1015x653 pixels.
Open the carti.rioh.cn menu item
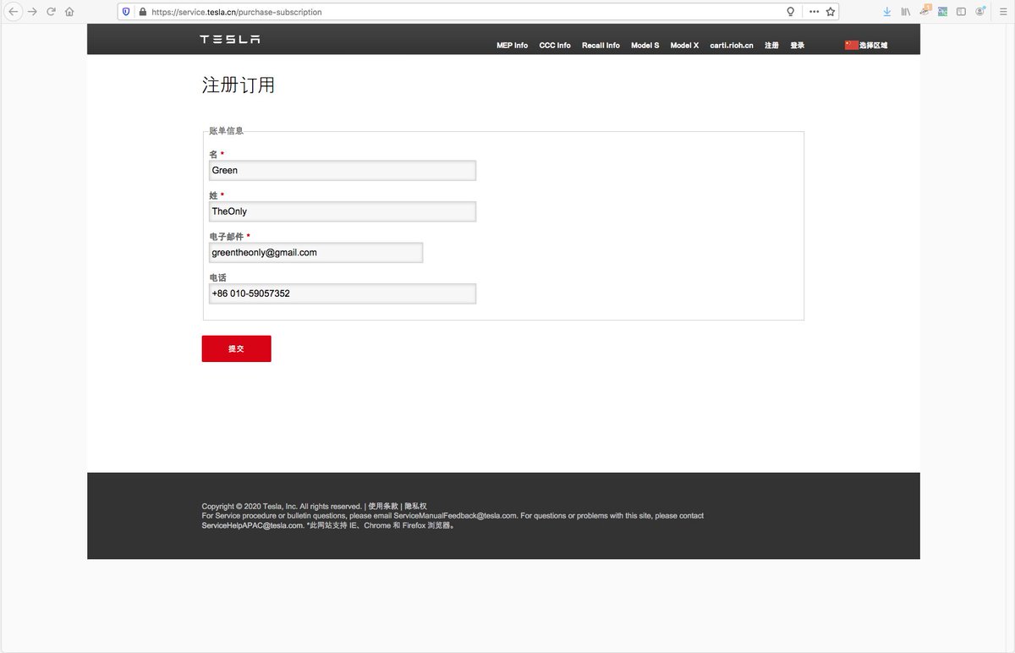[732, 46]
